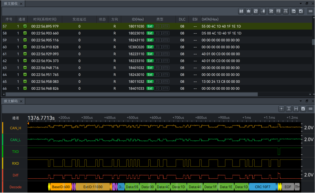315x193 pixels.
Task: Click the horizontal scrollbar of message table
Action: (x=132, y=94)
